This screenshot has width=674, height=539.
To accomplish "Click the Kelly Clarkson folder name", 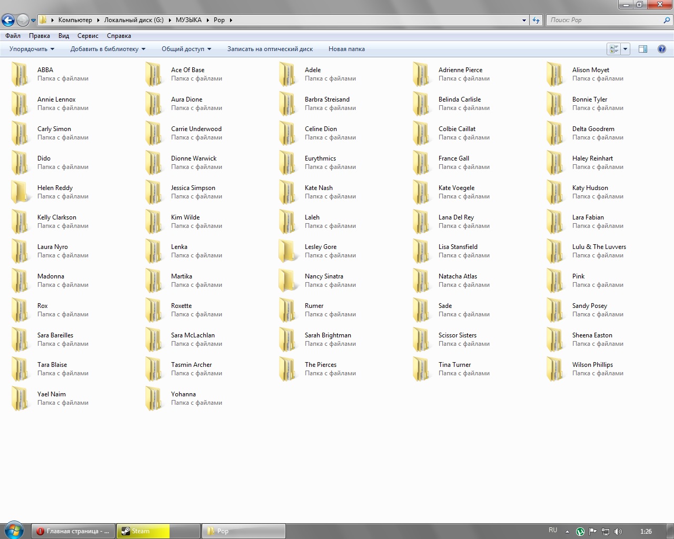I will click(57, 217).
